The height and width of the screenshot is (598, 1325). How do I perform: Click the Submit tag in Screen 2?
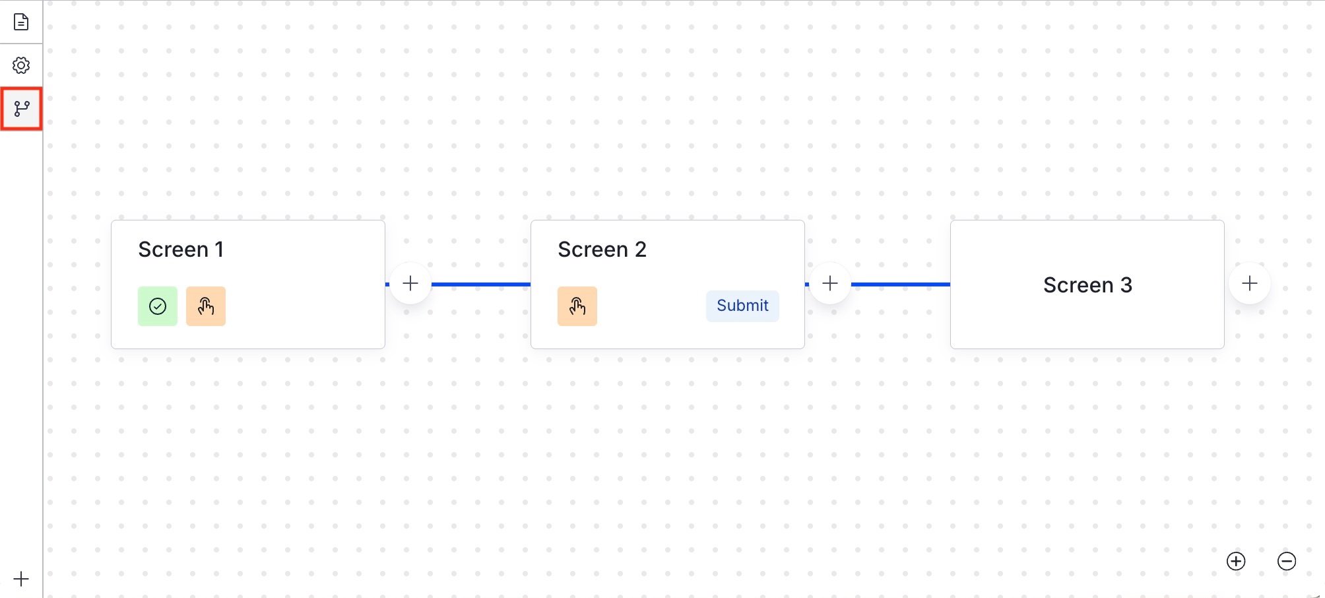click(742, 306)
